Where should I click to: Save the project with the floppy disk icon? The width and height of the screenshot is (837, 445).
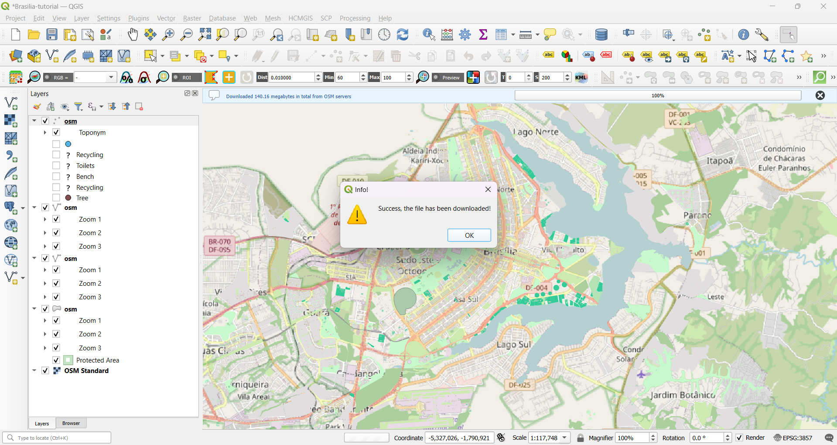click(52, 34)
